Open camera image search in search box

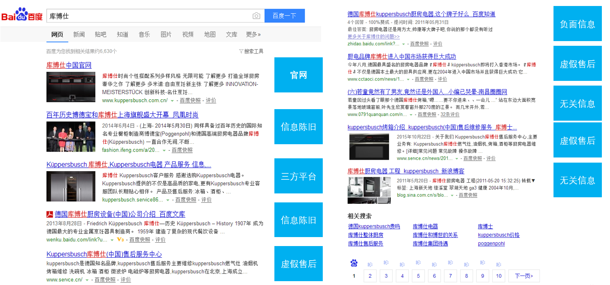pyautogui.click(x=256, y=16)
